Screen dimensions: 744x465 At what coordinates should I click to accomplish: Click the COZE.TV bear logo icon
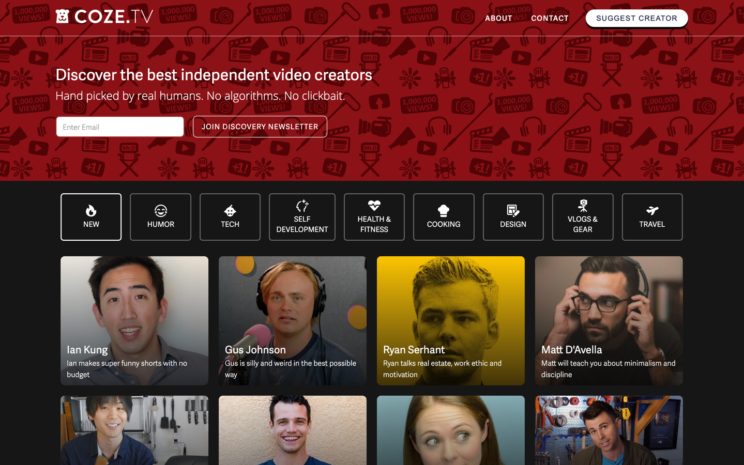(x=63, y=16)
